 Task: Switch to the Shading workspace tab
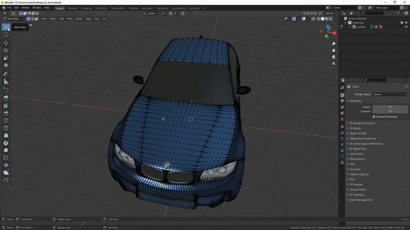(x=133, y=8)
